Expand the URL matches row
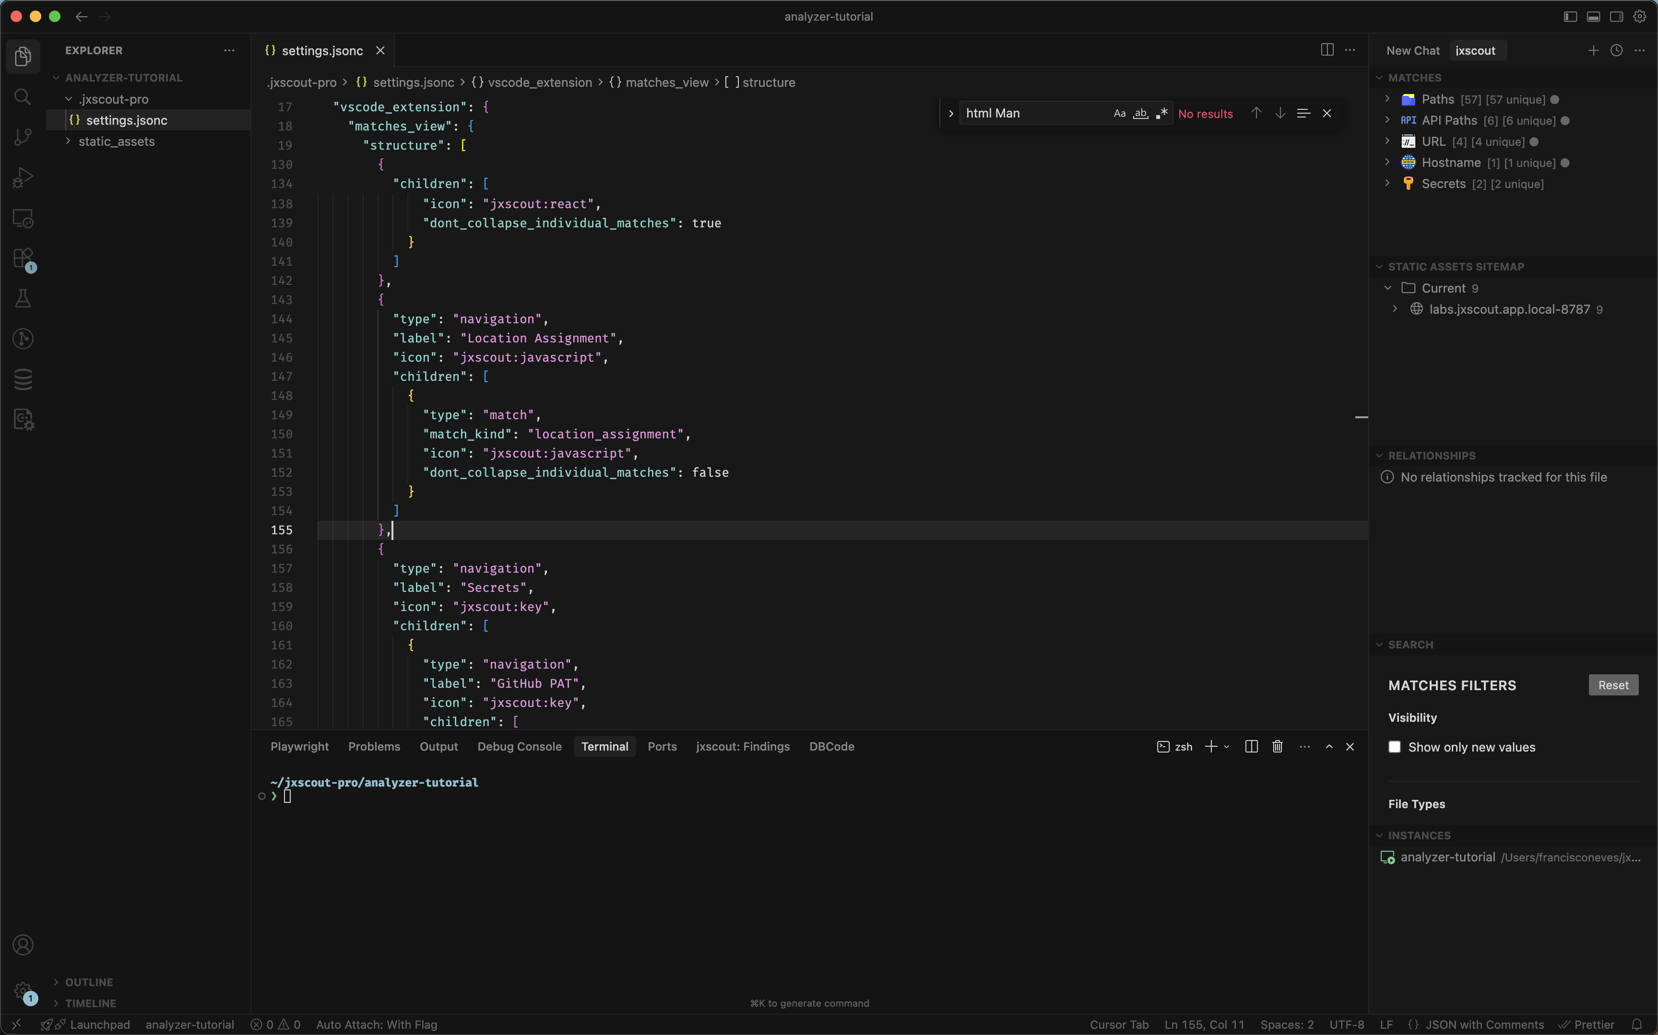 coord(1387,141)
